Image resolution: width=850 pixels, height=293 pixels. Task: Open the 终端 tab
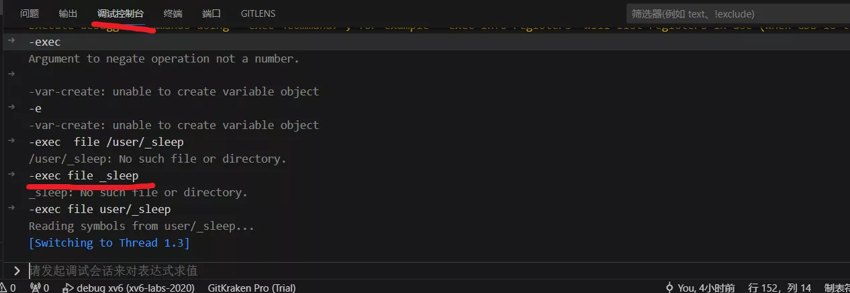coord(173,13)
